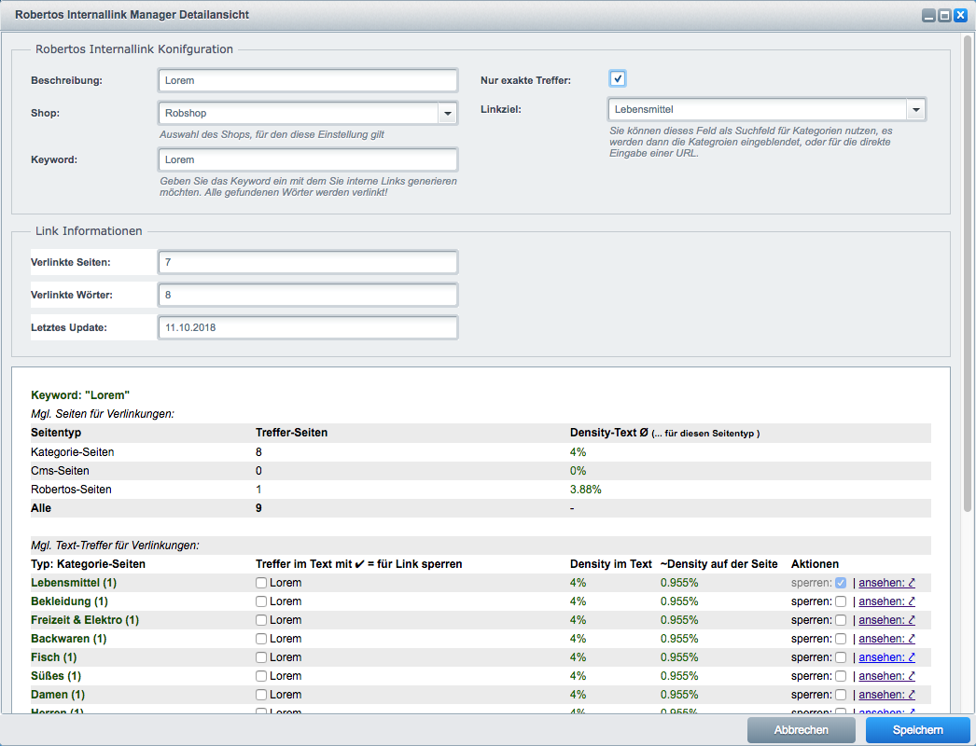Open ansehen link for Fisch row
The width and height of the screenshot is (976, 746).
tap(886, 657)
